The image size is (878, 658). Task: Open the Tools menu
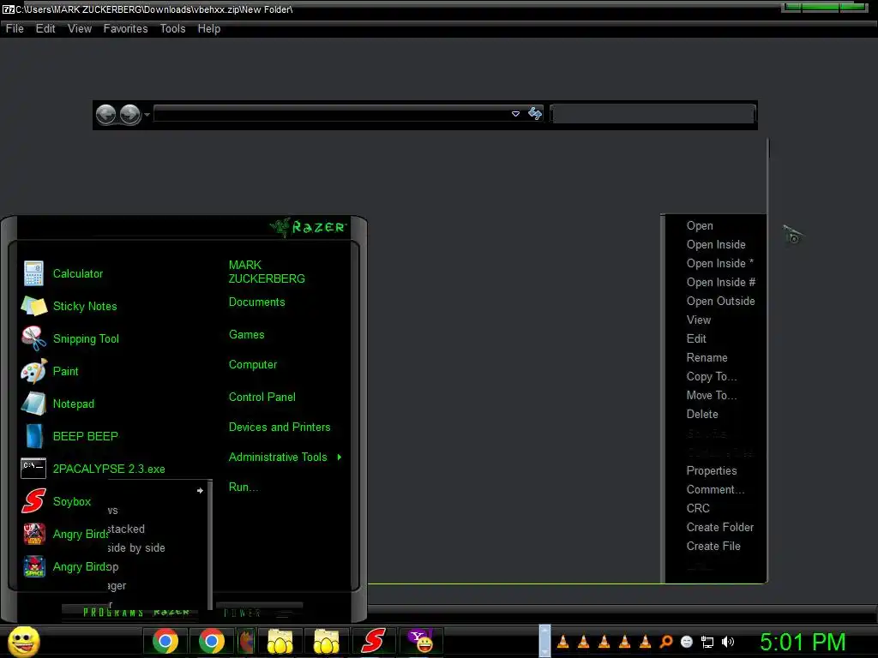172,28
